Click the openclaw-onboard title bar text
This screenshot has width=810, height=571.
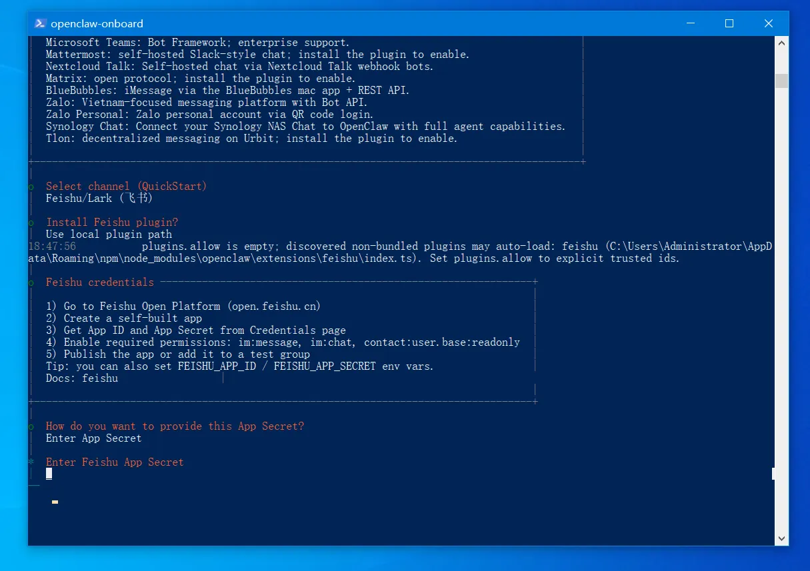[98, 23]
